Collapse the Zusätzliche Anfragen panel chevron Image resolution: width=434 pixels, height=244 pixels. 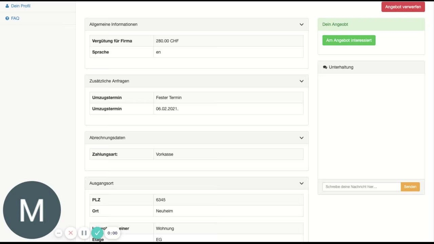click(301, 81)
